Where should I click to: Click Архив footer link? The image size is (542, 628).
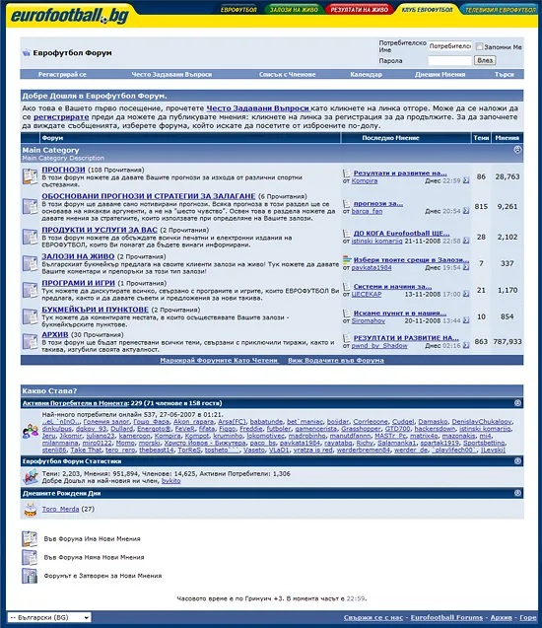pos(502,617)
